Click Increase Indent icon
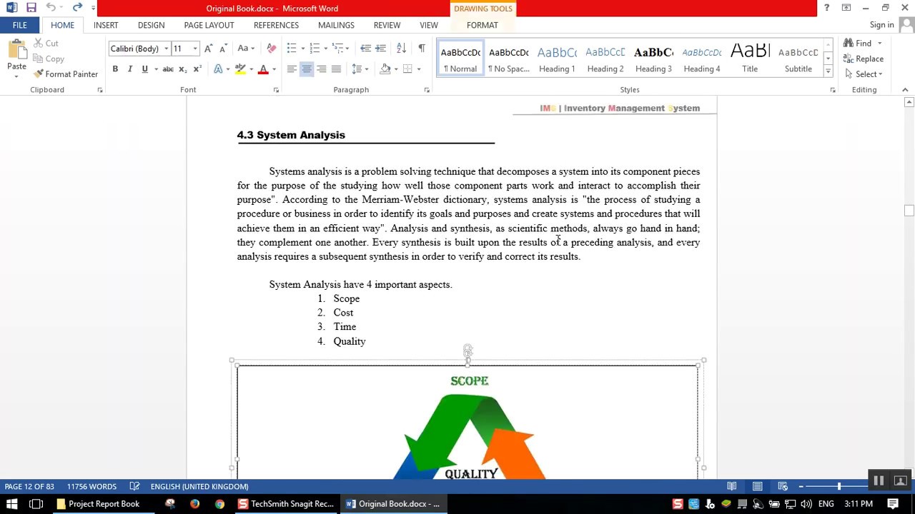The height and width of the screenshot is (514, 915). tap(380, 48)
